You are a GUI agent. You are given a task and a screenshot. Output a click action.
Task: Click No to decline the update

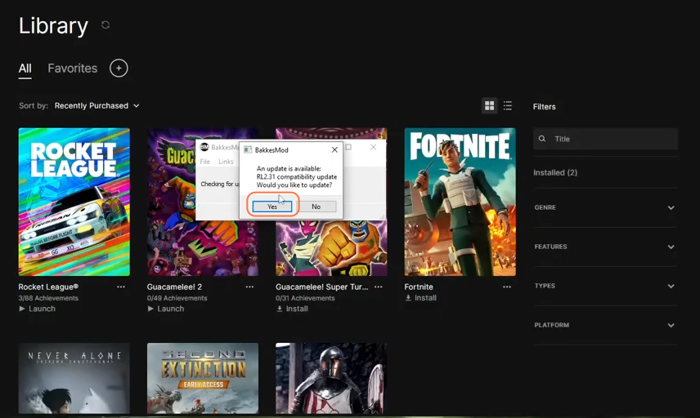[316, 207]
